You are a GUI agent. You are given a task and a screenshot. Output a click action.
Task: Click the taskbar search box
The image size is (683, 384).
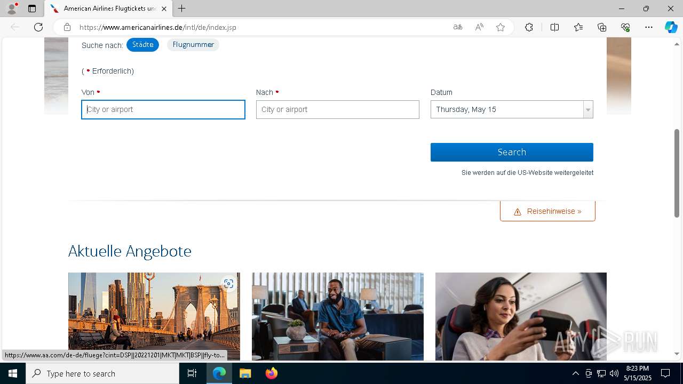point(102,373)
